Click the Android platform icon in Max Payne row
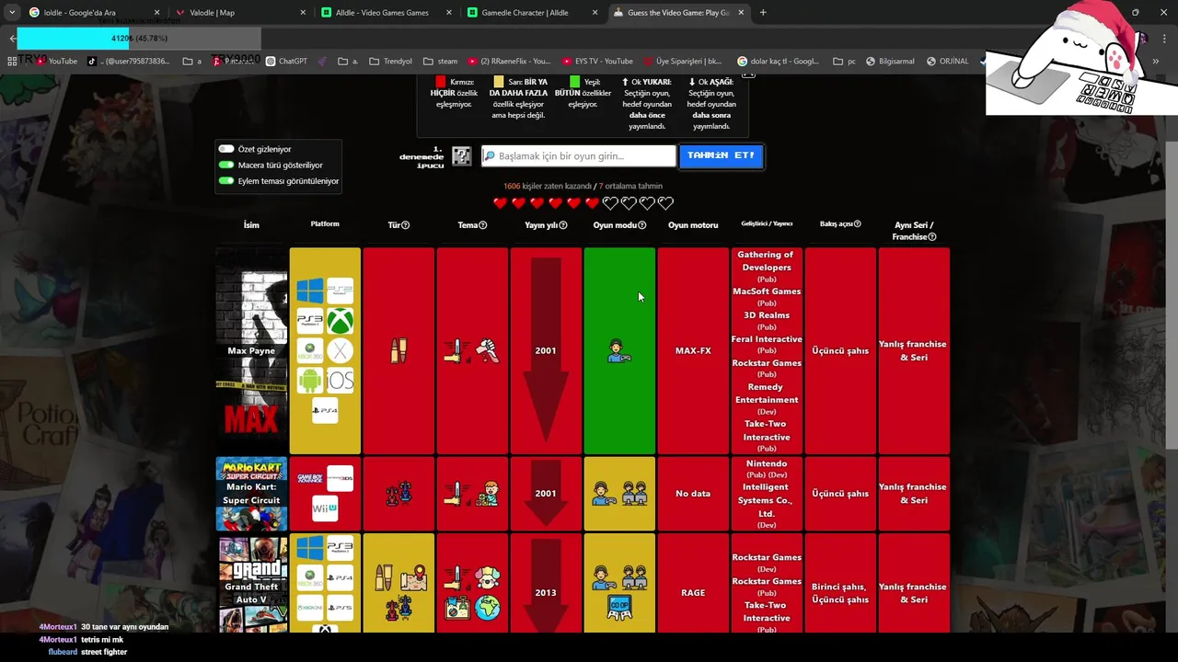The width and height of the screenshot is (1178, 662). 310,380
